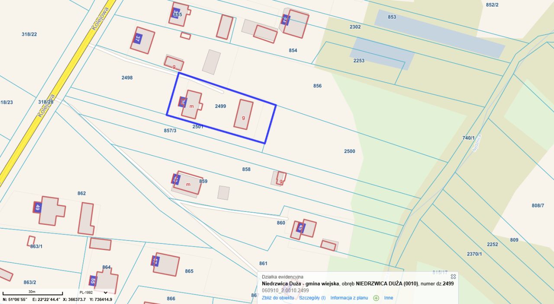Screen dimensions: 554x304
Task: Open the PL-1992 coordinate system dropdown
Action: pos(93,293)
